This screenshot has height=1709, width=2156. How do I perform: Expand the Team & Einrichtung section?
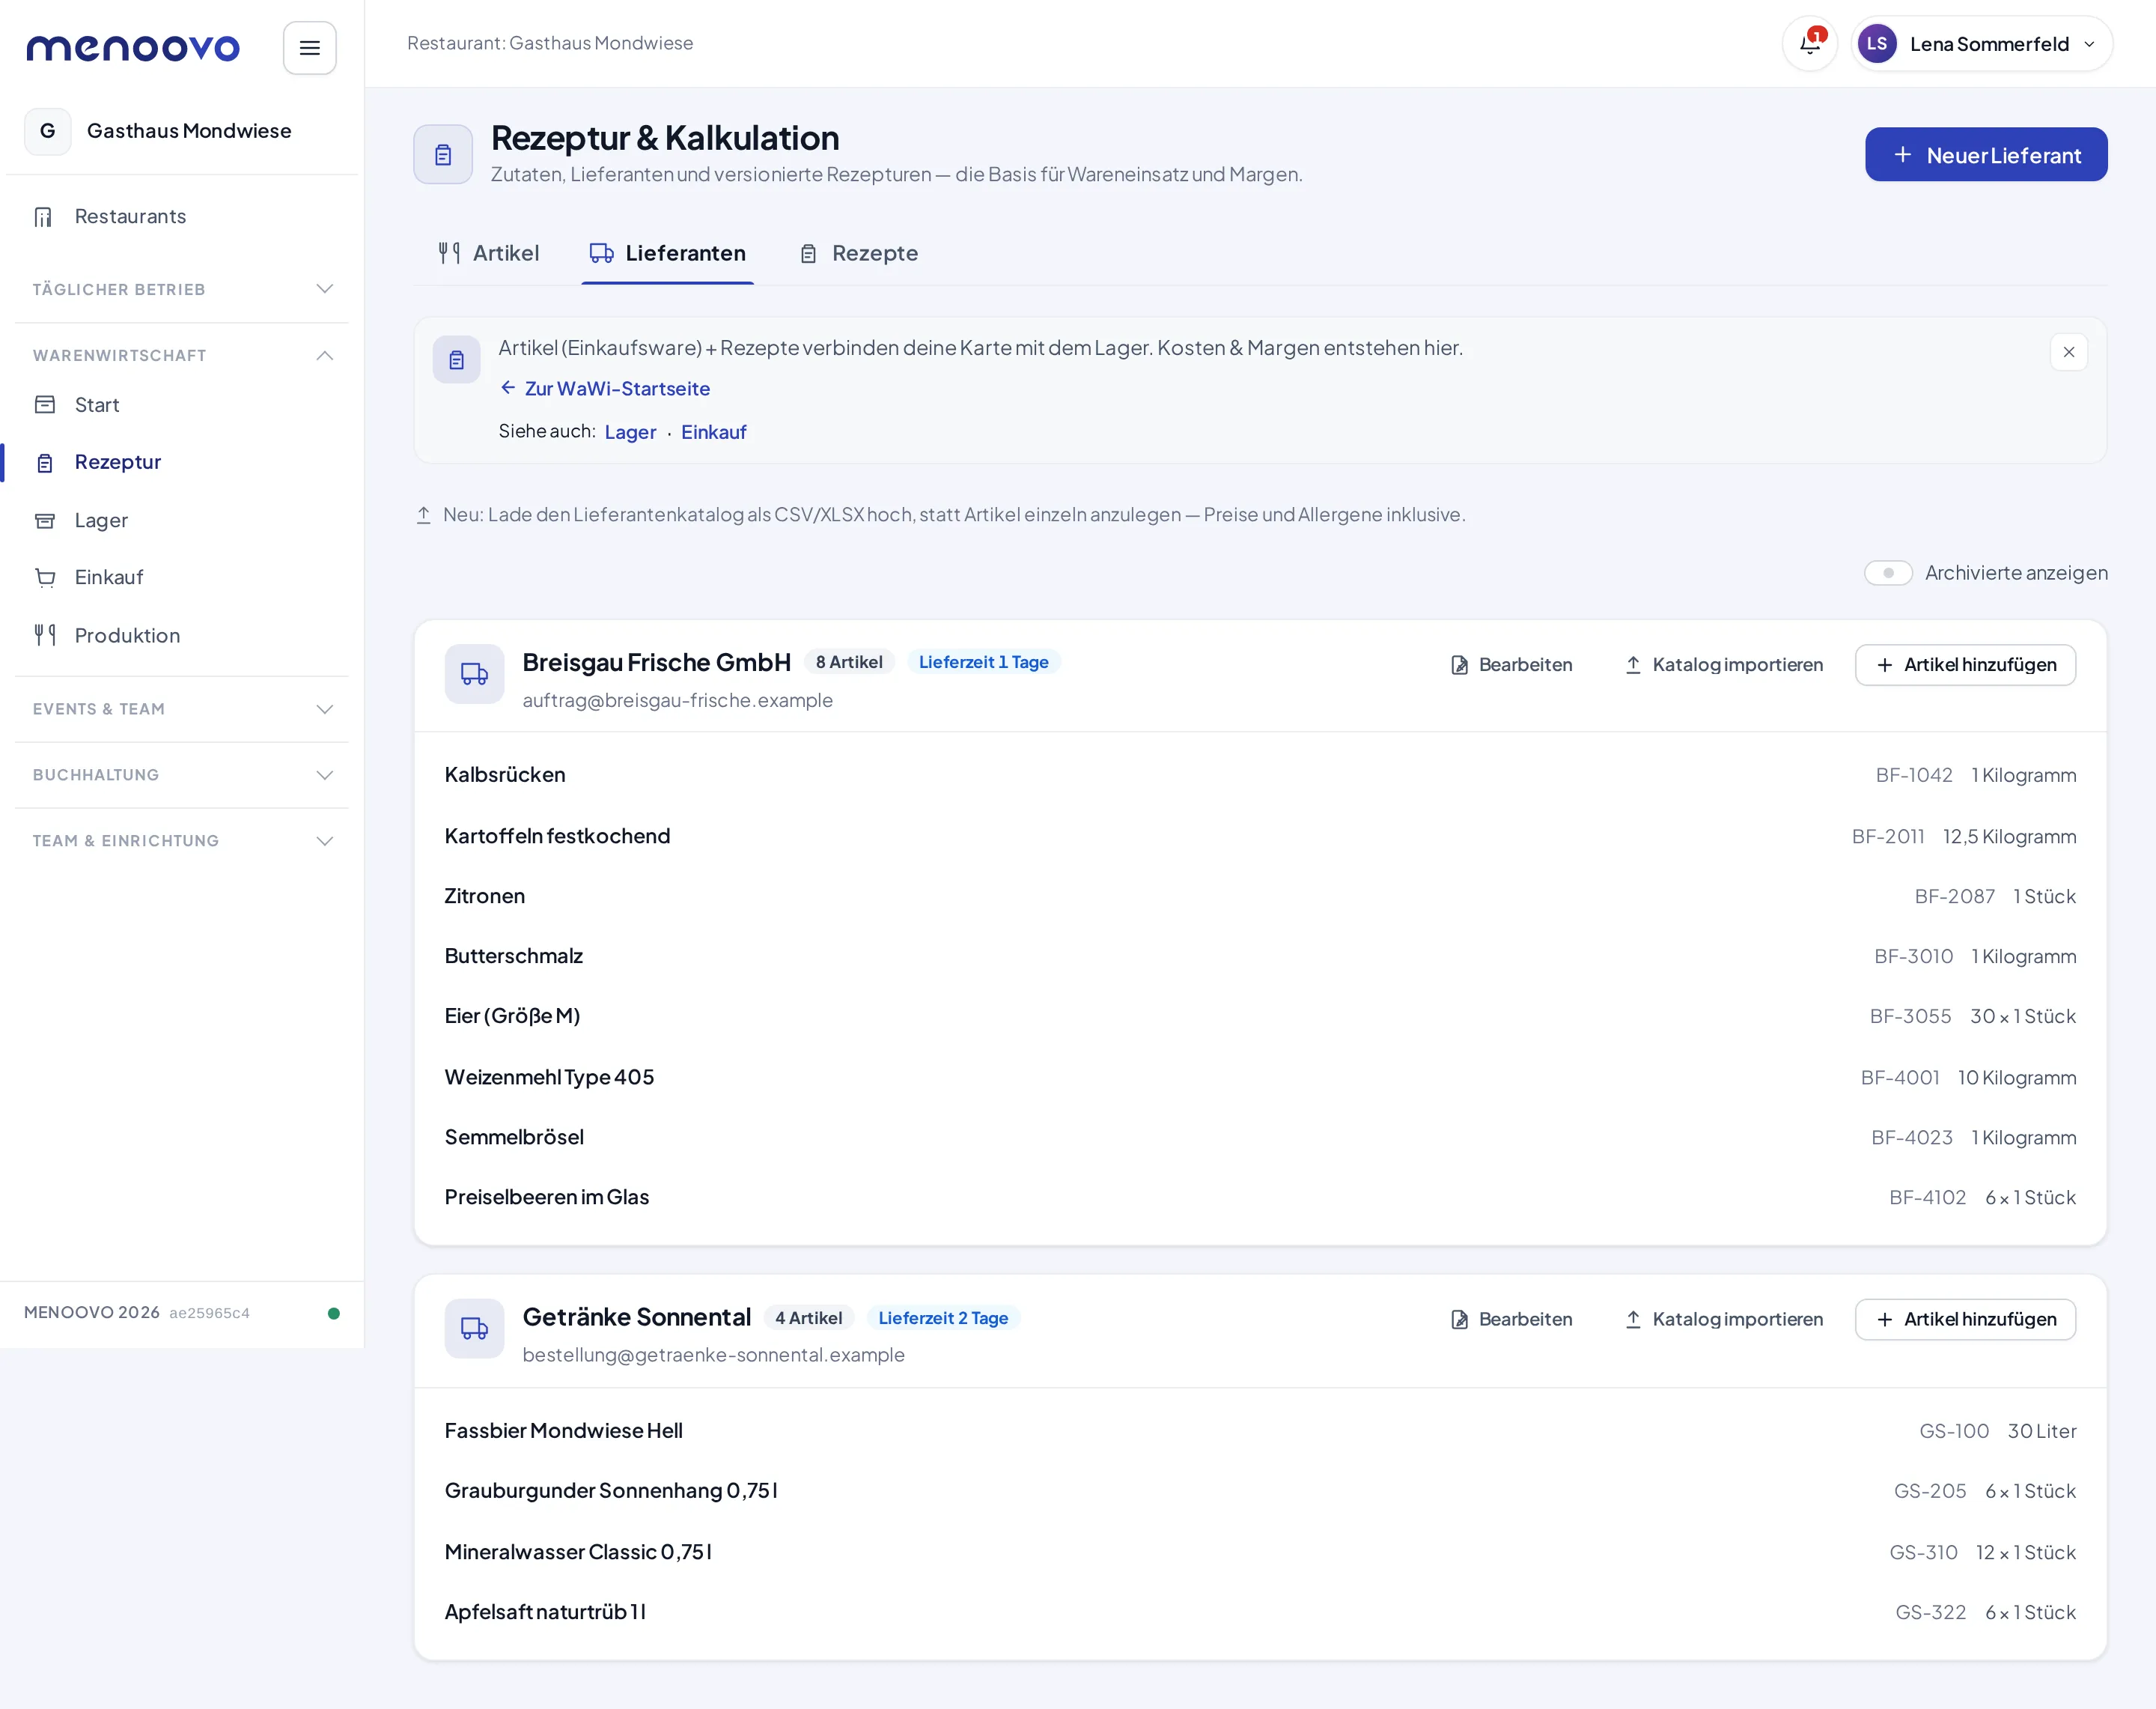[x=182, y=840]
